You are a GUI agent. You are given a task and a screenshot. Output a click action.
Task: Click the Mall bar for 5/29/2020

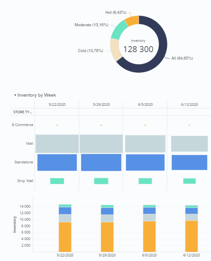(101, 143)
